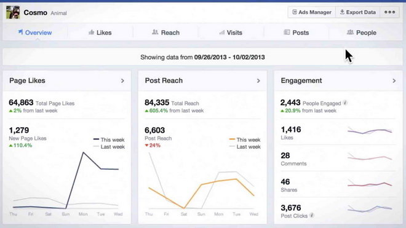Click the Likes engagement sparkline chart
406x228 pixels.
click(x=370, y=131)
